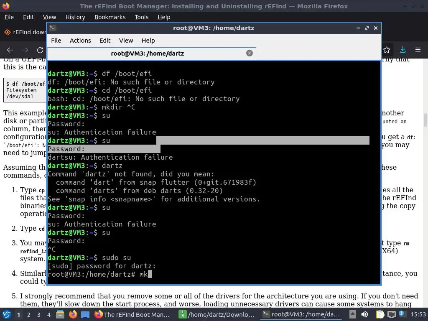
Task: Open the Firefox File menu
Action: click(9, 17)
